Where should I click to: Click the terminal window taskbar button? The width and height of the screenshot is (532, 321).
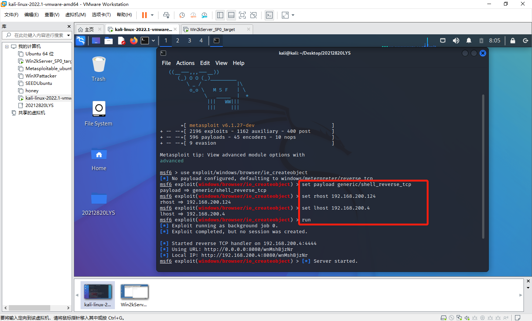(216, 41)
